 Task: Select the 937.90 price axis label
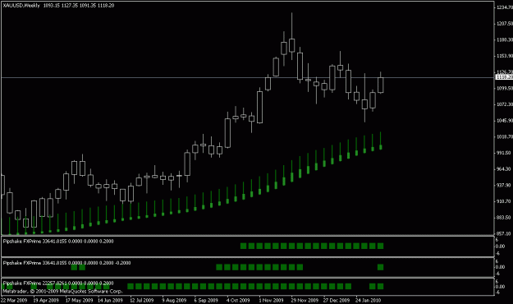pos(503,185)
